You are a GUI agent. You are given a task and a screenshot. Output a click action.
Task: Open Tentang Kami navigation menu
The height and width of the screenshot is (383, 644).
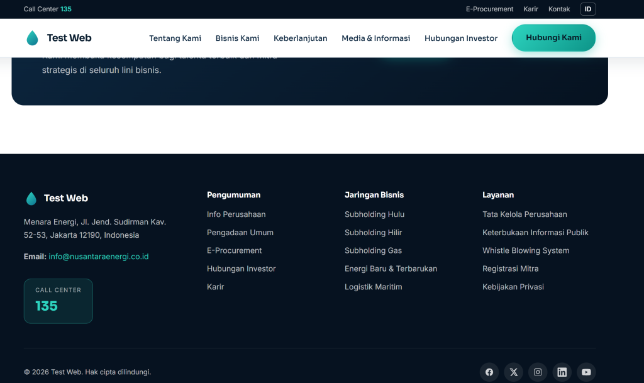click(x=175, y=38)
